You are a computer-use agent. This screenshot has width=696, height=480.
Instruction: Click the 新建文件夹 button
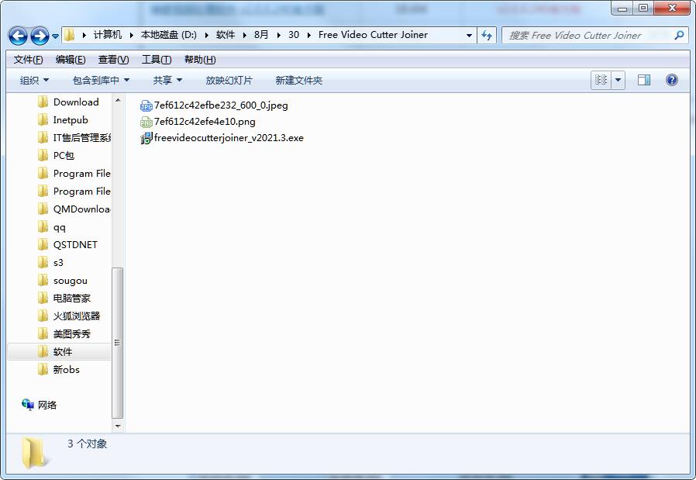coord(298,81)
